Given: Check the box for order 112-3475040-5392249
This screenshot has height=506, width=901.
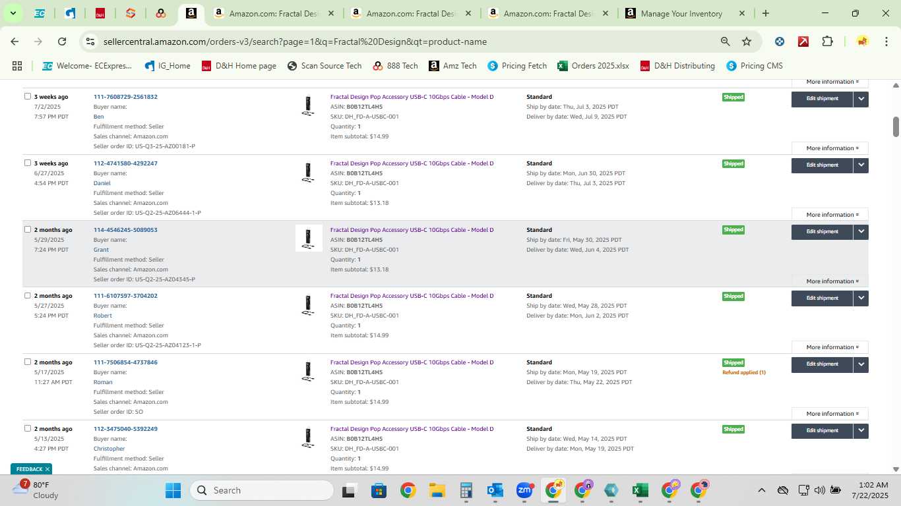Looking at the screenshot, I should tap(28, 428).
